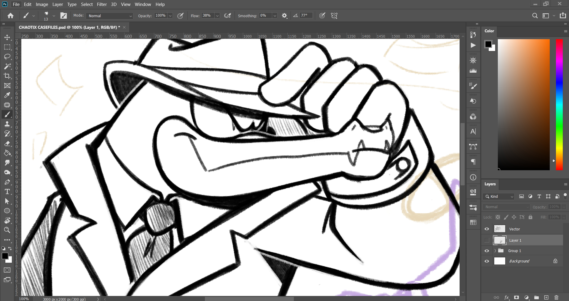Select the Lasso tool
569x301 pixels.
[x=7, y=57]
